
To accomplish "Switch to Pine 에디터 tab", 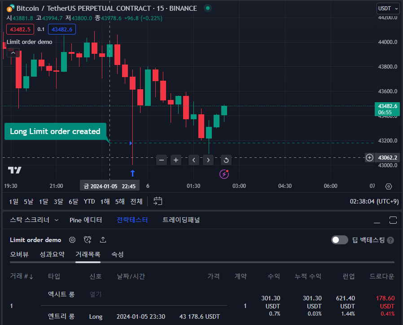I will tap(86, 220).
